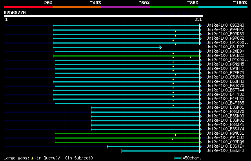Image resolution: width=251 pixels, height=161 pixels.
Task: Click the cyan ~100% identity color segment
Action: pyautogui.click(x=223, y=7)
